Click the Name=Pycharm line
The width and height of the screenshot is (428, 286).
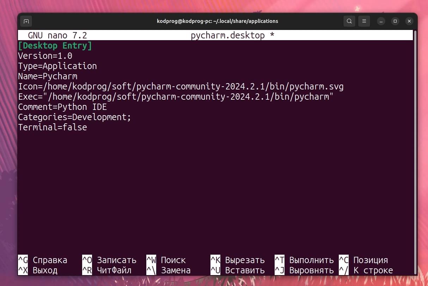(48, 76)
